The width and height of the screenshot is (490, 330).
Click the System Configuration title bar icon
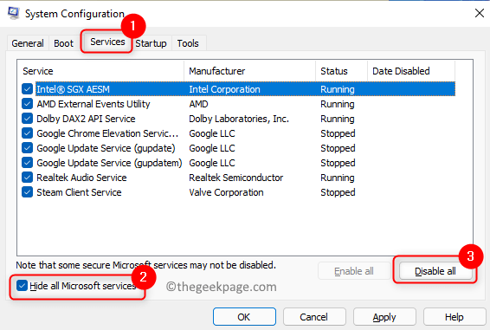click(13, 13)
